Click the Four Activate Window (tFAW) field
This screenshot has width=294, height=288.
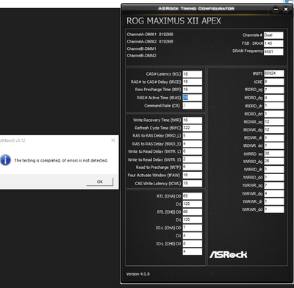(193, 175)
